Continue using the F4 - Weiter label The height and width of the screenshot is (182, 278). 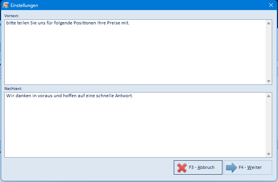click(x=250, y=167)
